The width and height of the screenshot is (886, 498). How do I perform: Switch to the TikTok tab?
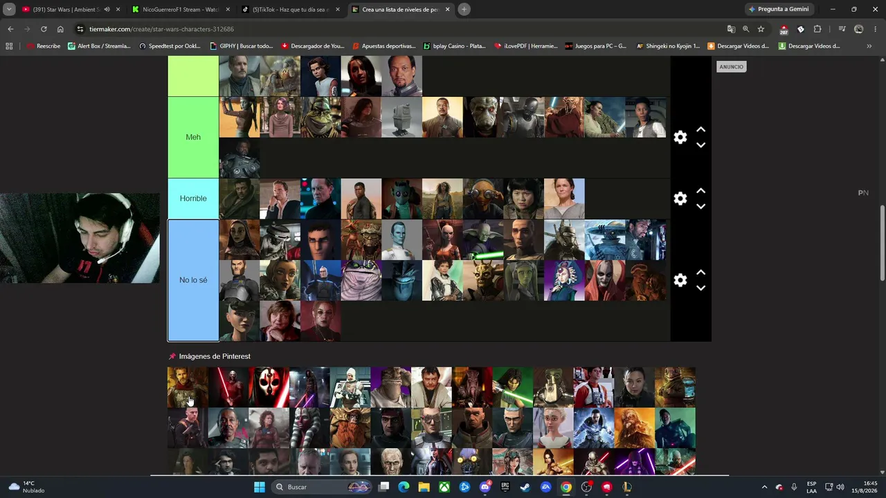pos(289,10)
